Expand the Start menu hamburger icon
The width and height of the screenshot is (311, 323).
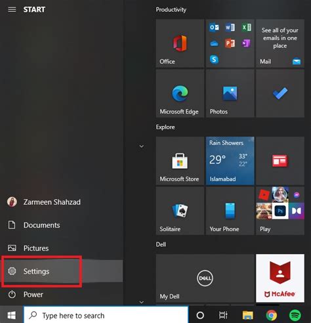click(x=12, y=10)
